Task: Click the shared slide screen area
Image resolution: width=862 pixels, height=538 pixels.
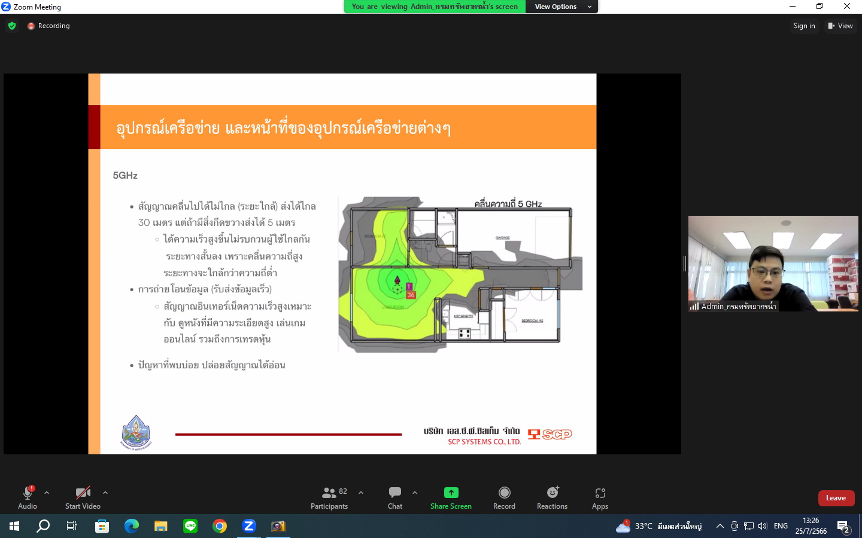Action: click(x=342, y=264)
